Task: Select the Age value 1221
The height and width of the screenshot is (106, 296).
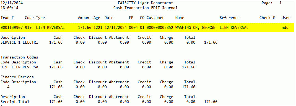Action: click(x=98, y=28)
